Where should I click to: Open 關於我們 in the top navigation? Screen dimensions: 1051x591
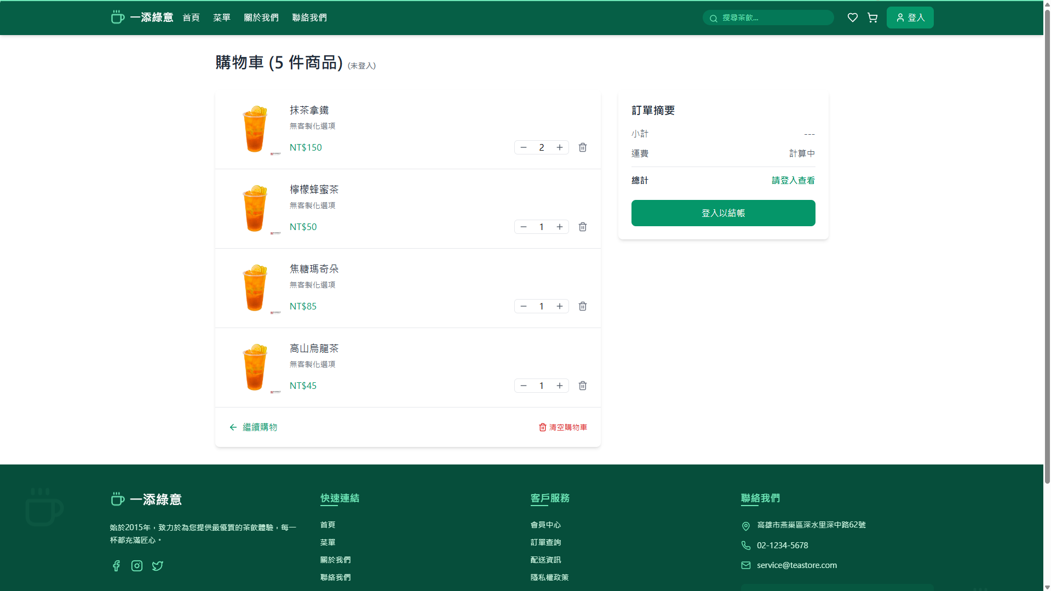[261, 18]
